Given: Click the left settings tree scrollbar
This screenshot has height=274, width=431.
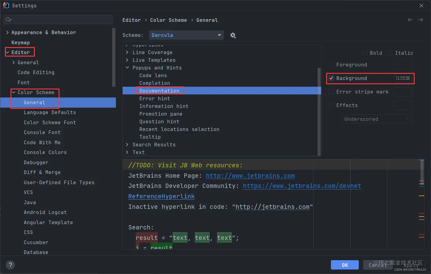Looking at the screenshot, I should tap(114, 58).
